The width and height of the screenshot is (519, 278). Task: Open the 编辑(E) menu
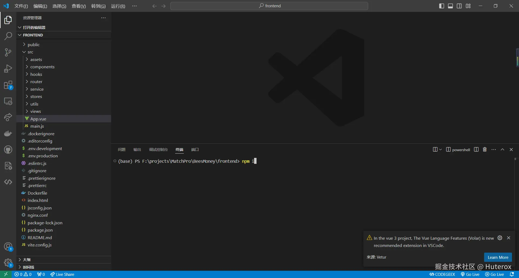click(x=40, y=6)
